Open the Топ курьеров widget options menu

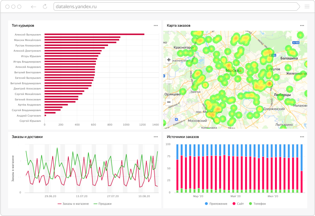click(156, 26)
